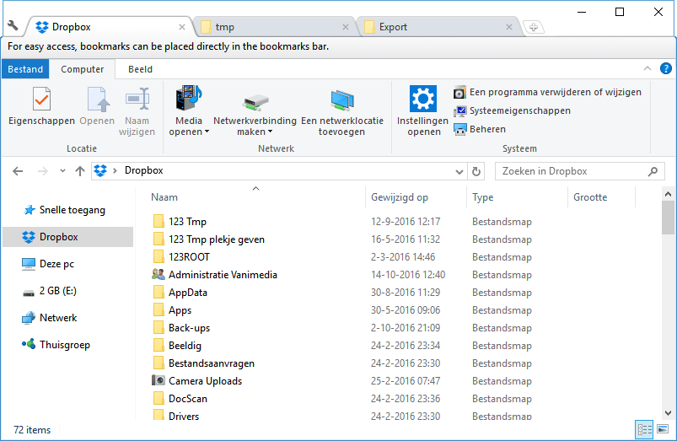Viewport: 677px width, 441px height.
Task: Collapse the ribbon with chevron
Action: [647, 68]
